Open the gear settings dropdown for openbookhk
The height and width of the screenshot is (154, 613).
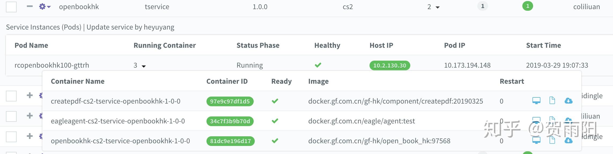[45, 7]
